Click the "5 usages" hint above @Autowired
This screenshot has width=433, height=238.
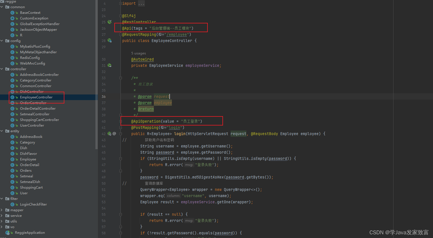pos(139,53)
